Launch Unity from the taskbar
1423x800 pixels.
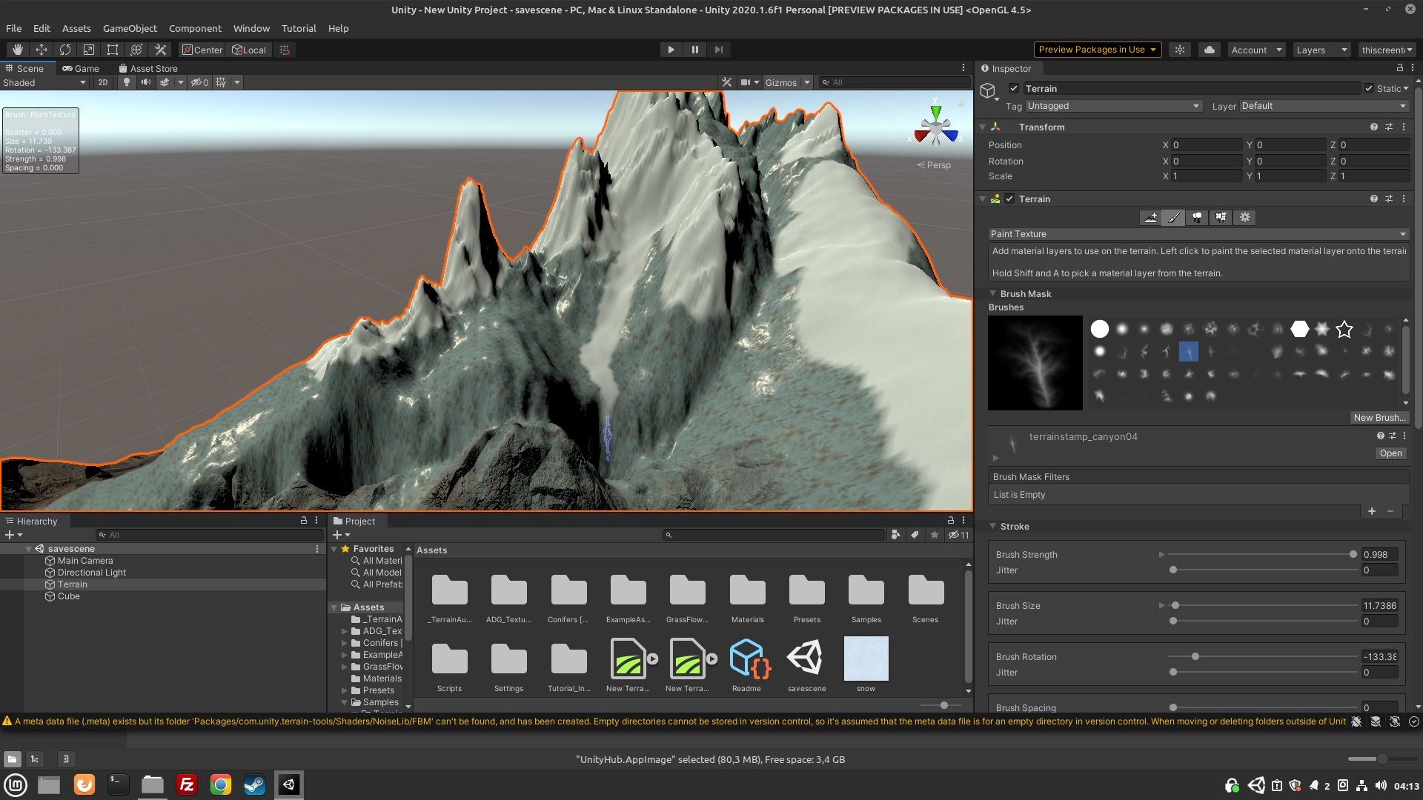(x=289, y=784)
